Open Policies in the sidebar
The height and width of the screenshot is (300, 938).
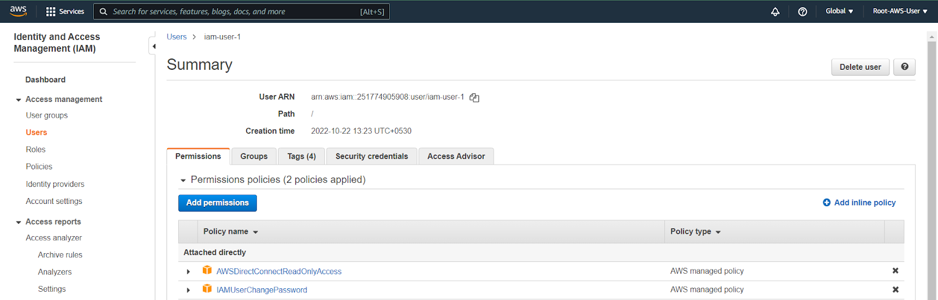click(39, 166)
